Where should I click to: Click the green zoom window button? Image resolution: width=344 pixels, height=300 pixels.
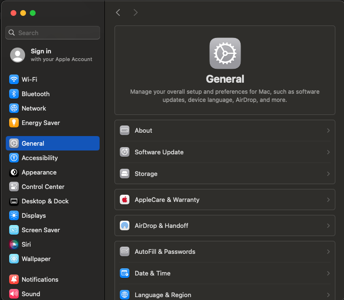click(x=33, y=13)
